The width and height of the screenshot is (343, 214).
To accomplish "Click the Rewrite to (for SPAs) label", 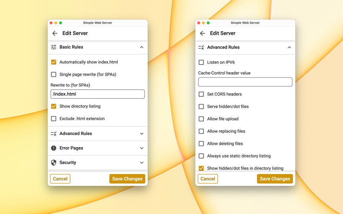I will pos(70,85).
